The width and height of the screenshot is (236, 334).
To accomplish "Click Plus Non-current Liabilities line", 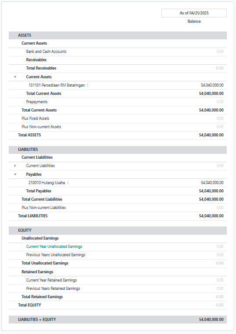I will pos(118,208).
